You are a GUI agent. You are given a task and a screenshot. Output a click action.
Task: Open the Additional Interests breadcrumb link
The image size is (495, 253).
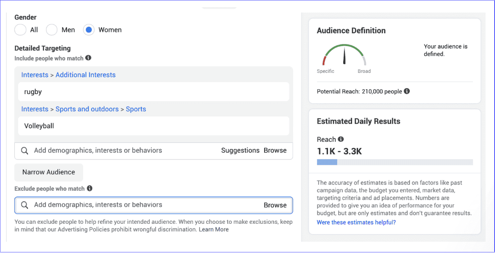tap(86, 75)
